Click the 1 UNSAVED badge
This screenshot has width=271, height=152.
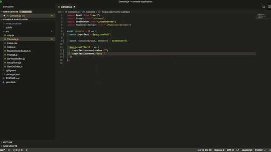tap(25, 12)
